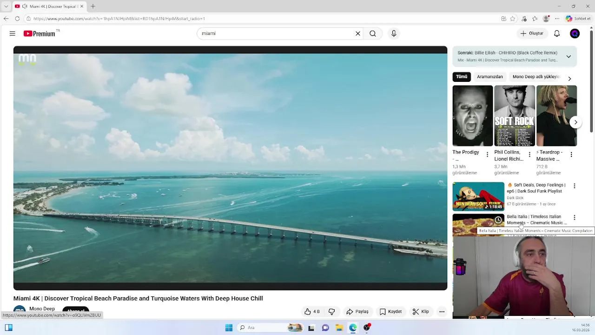Open a new browser tab
Viewport: 595px width, 335px height.
93,7
